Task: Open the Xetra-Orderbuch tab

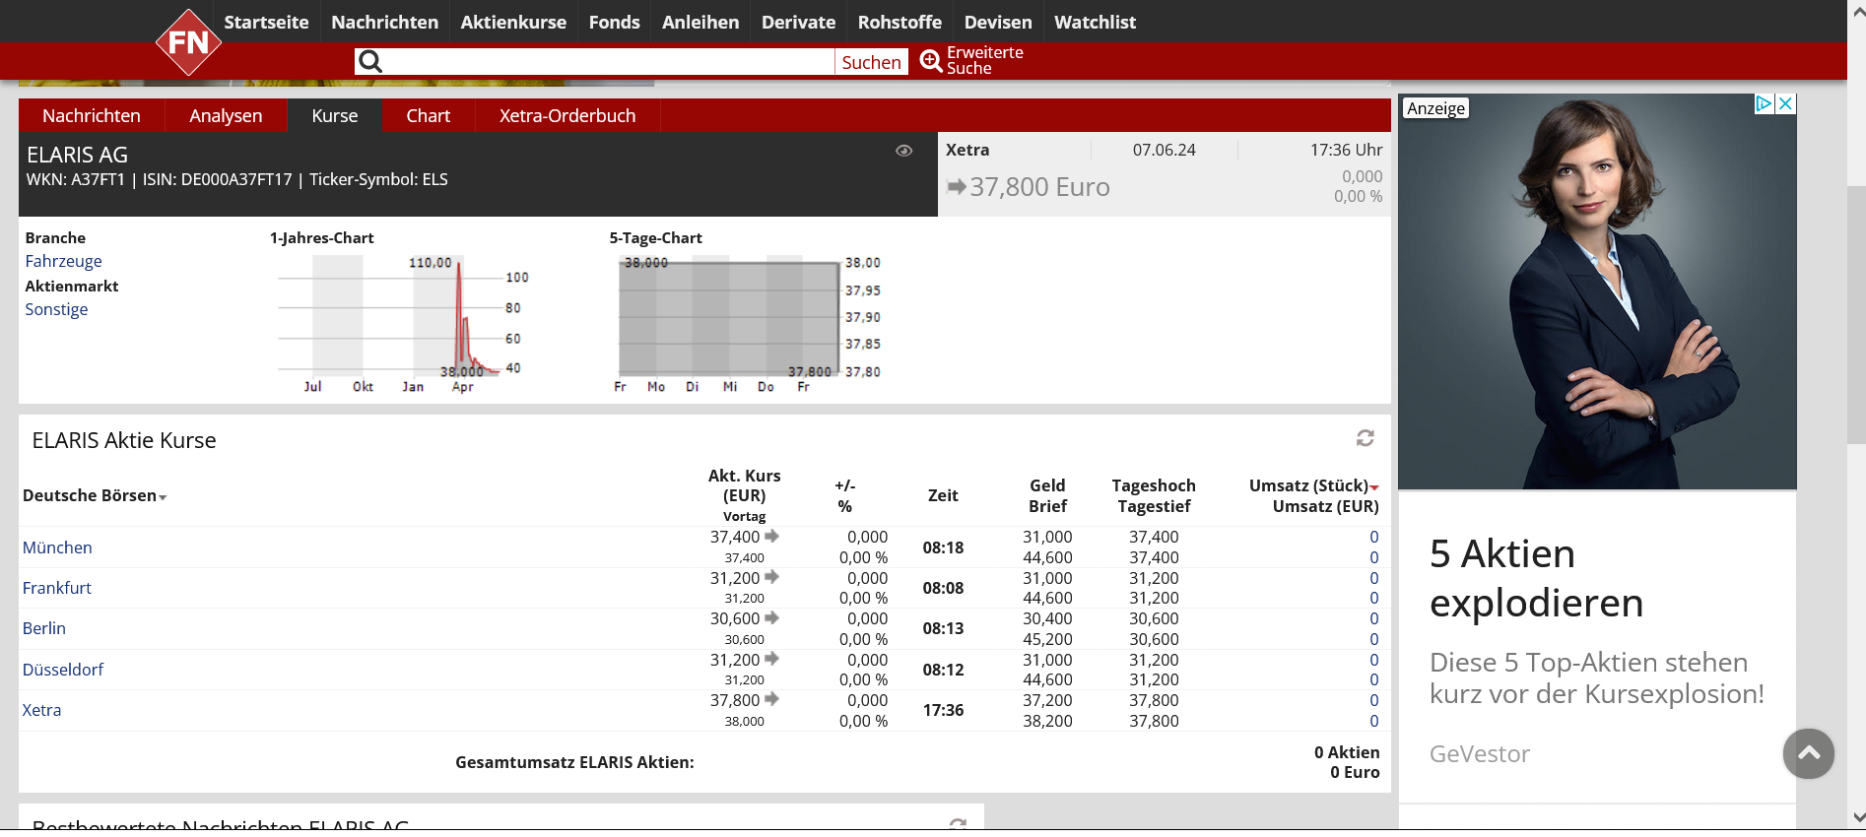Action: pos(566,116)
